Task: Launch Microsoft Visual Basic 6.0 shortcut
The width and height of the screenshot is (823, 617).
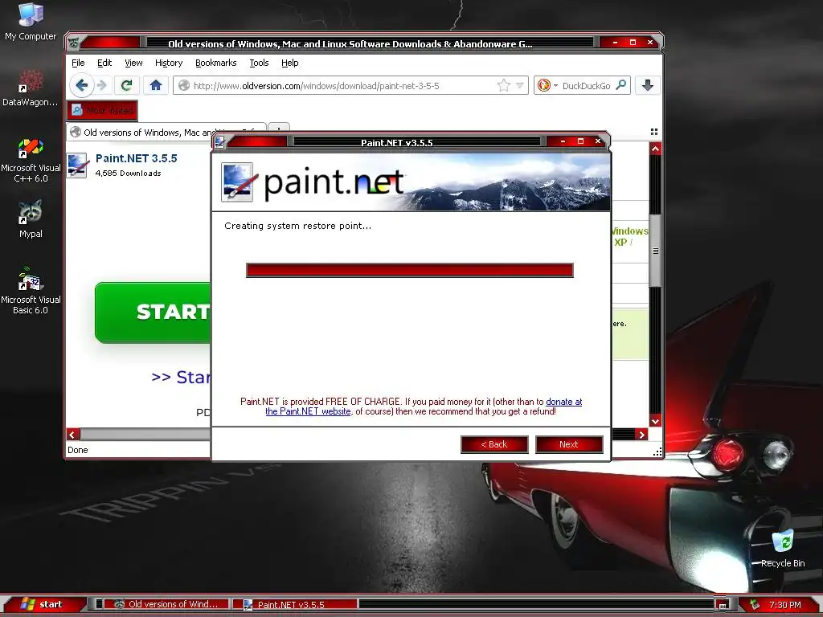Action: click(31, 291)
